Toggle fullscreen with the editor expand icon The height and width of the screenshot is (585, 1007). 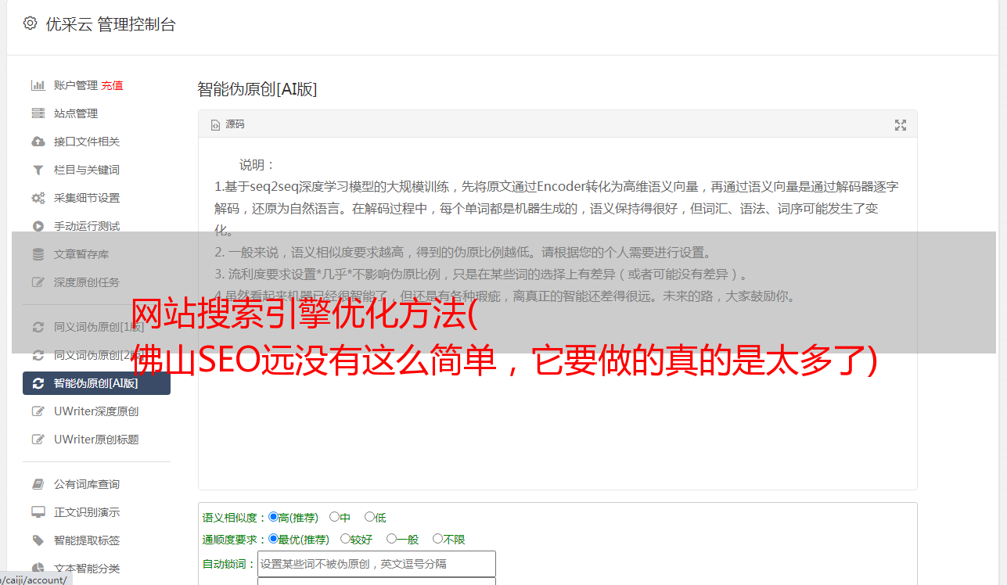pyautogui.click(x=901, y=125)
